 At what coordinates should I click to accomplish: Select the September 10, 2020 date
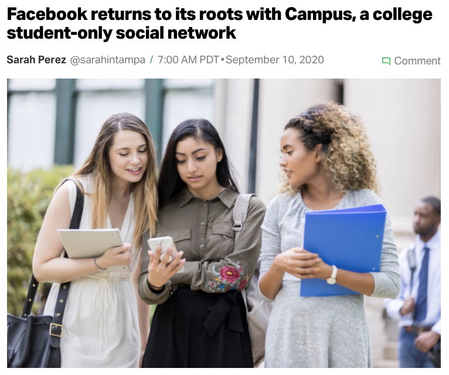pos(274,60)
